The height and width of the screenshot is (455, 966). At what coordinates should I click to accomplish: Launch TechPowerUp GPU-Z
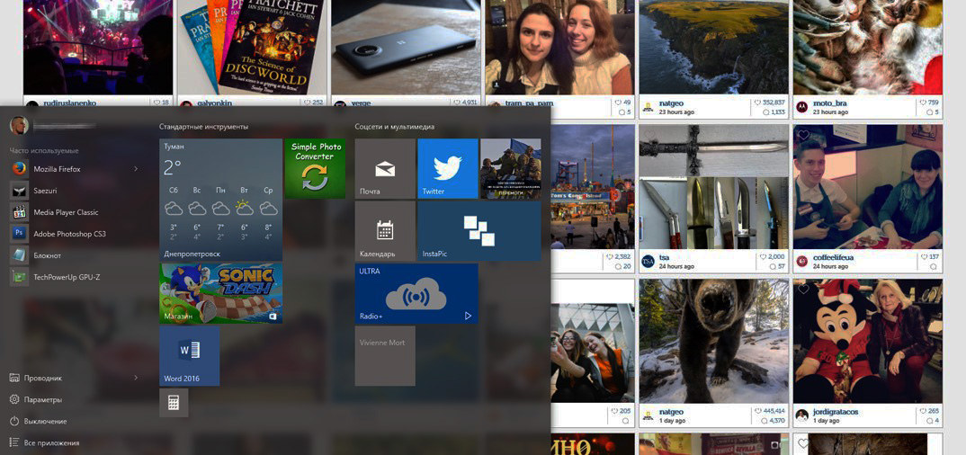coord(74,276)
